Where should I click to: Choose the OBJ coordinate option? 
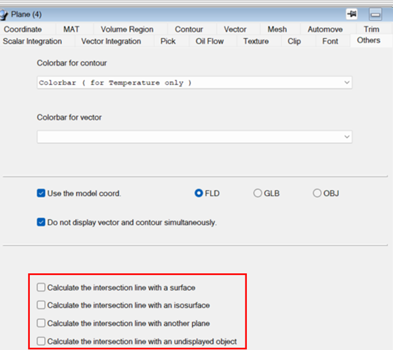pos(317,193)
